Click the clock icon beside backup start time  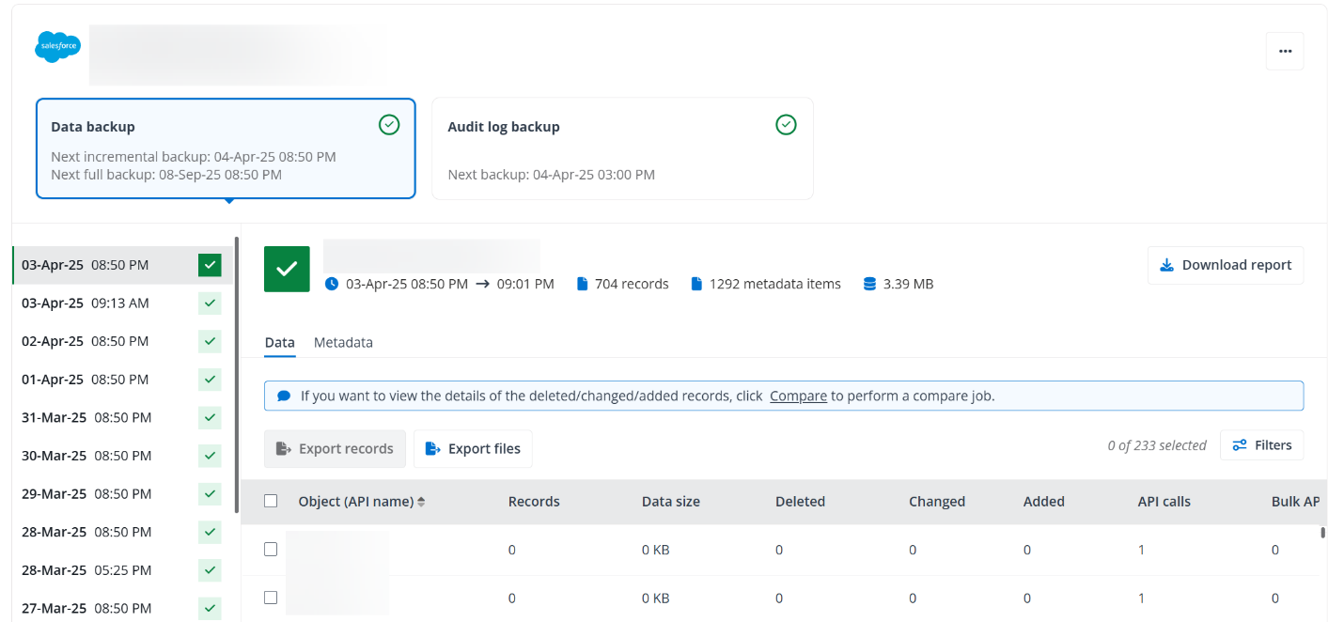332,284
